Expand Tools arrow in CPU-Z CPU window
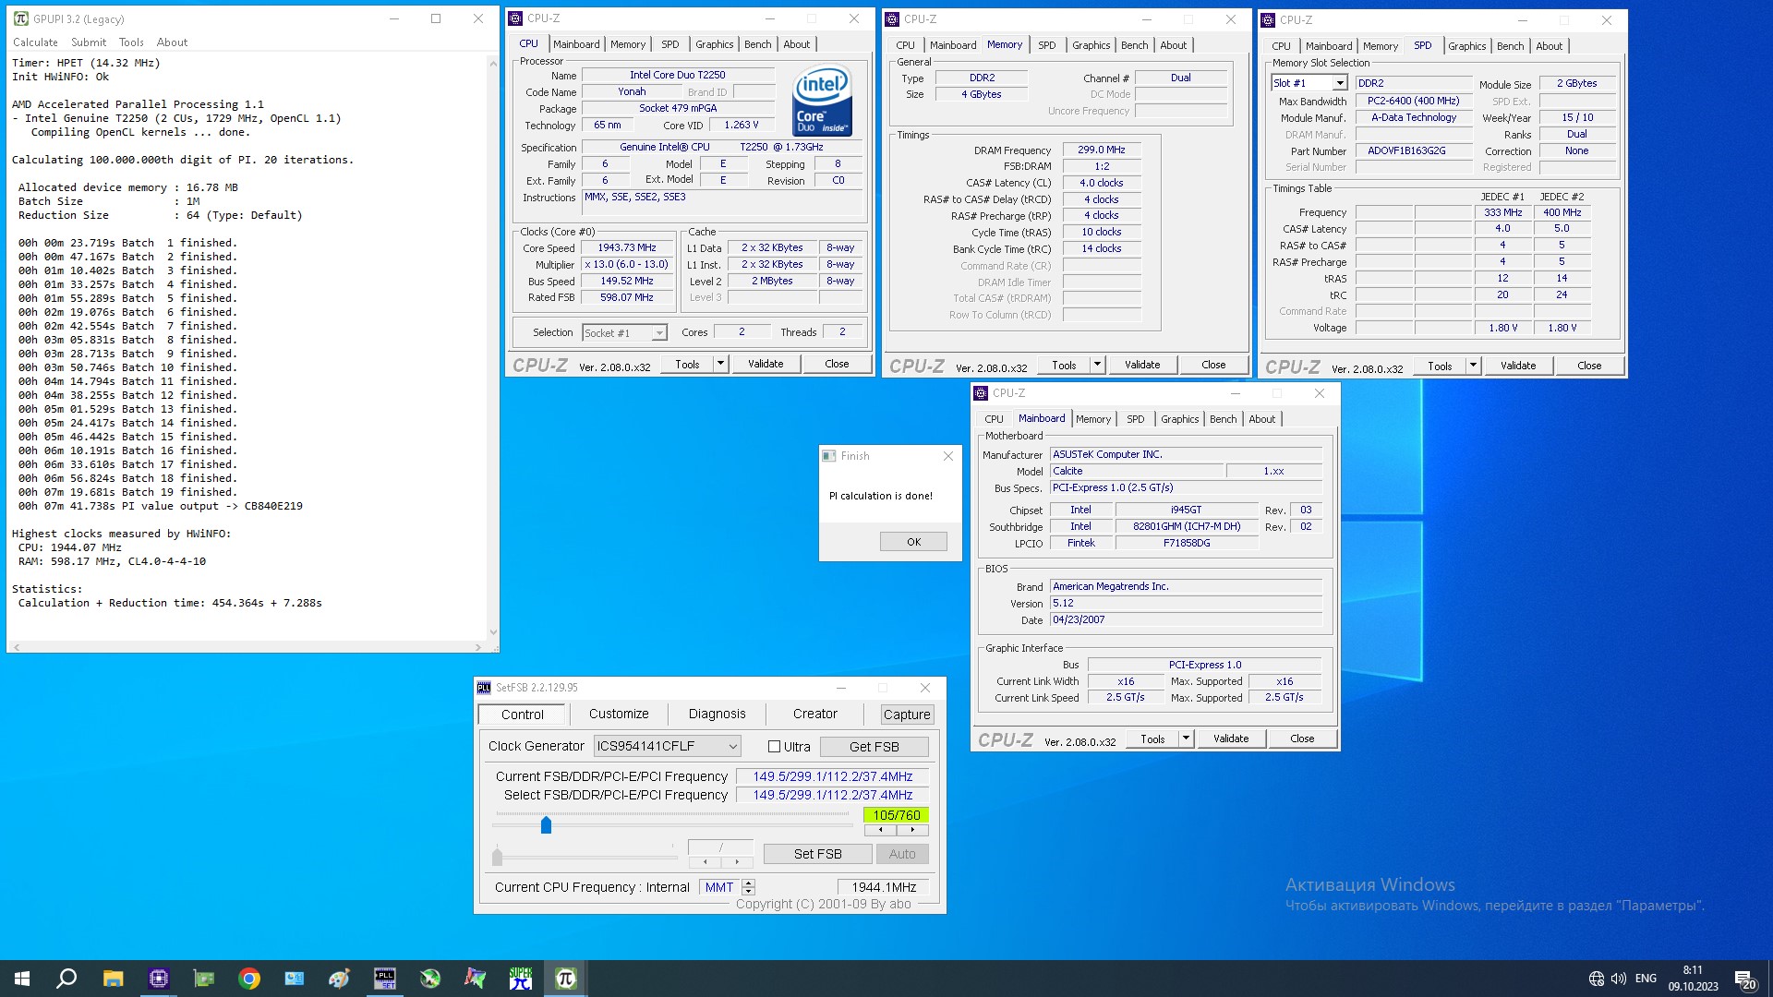 [720, 364]
